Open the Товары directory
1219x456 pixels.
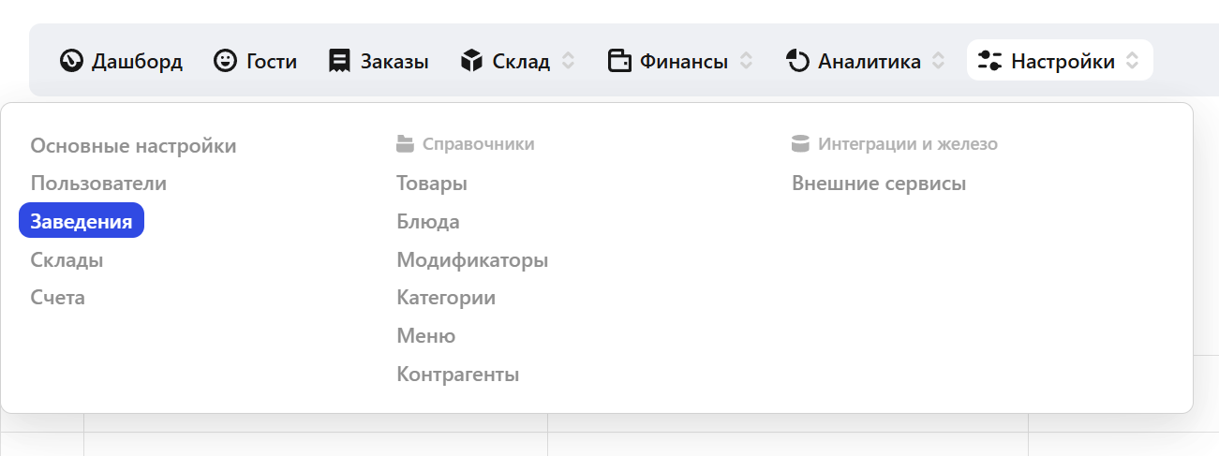pos(432,184)
